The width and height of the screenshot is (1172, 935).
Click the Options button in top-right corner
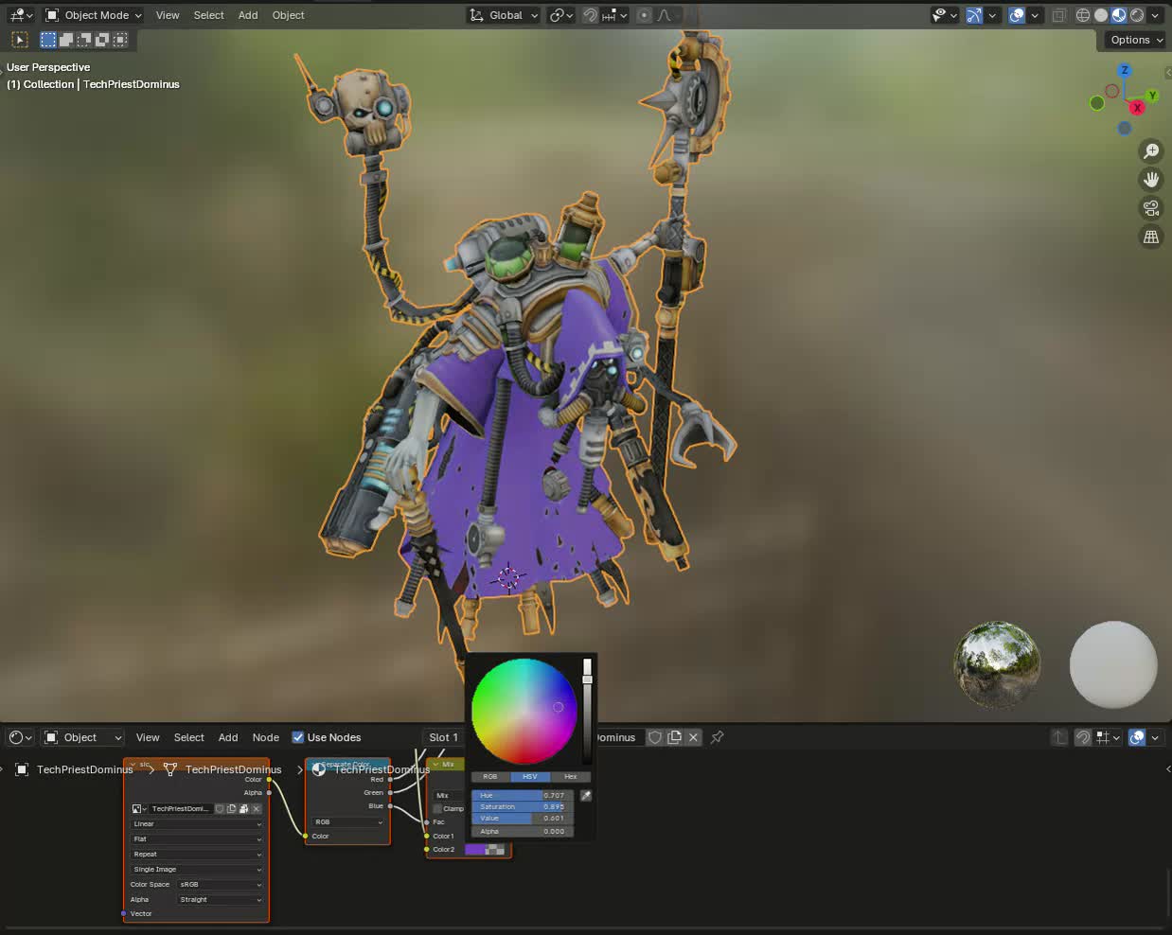click(x=1133, y=40)
